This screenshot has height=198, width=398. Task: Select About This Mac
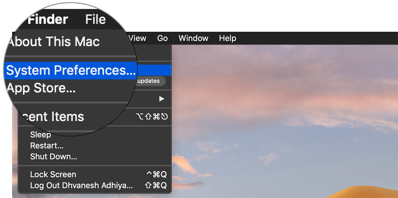(x=54, y=42)
